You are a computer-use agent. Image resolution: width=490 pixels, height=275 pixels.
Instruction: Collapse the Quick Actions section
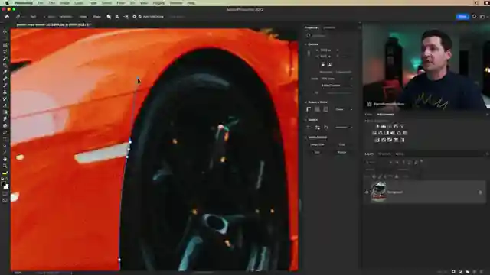tap(306, 137)
